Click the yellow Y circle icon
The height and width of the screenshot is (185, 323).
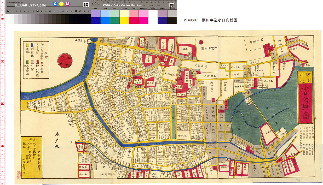point(61,4)
